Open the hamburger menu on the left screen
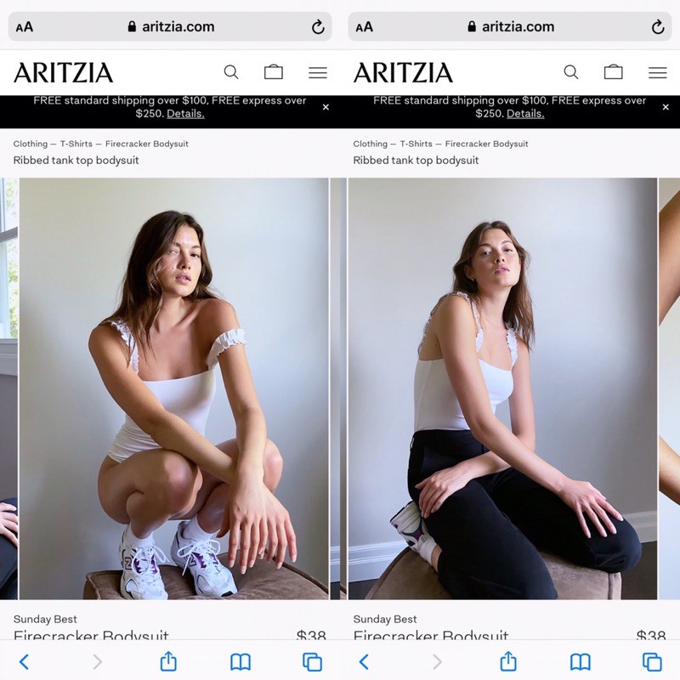Screen dimensions: 680x680 [x=318, y=72]
